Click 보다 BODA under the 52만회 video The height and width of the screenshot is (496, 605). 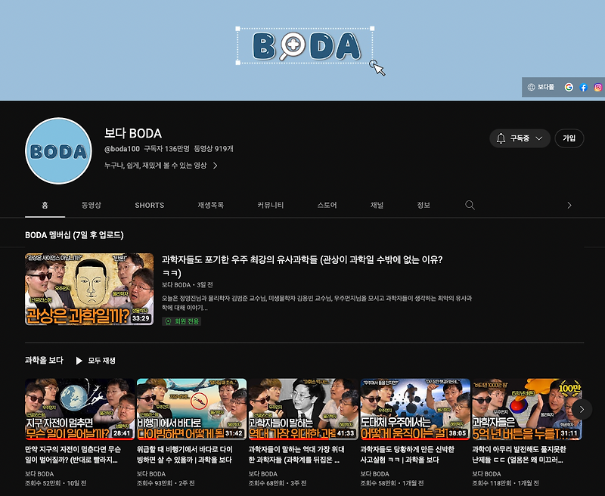[x=39, y=474]
